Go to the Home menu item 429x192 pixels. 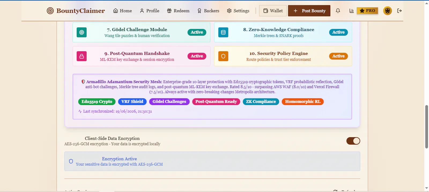[x=123, y=11]
